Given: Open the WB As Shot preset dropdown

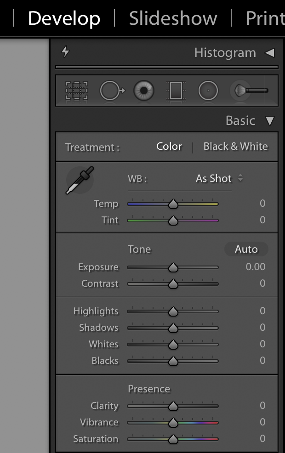Looking at the screenshot, I should 219,178.
